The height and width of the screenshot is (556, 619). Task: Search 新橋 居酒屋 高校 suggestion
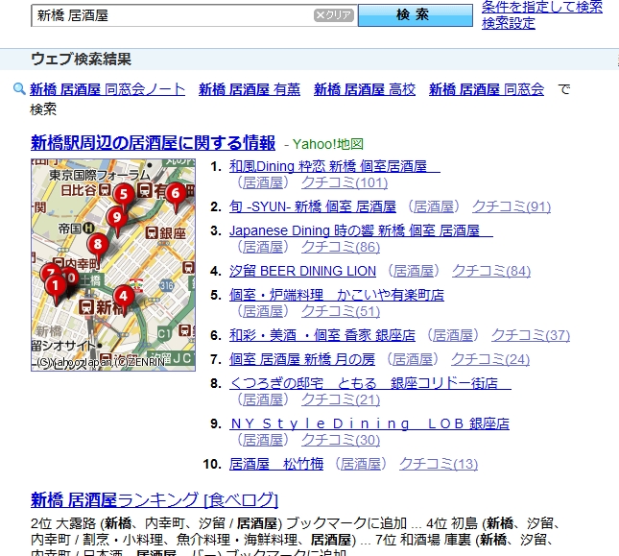click(365, 89)
